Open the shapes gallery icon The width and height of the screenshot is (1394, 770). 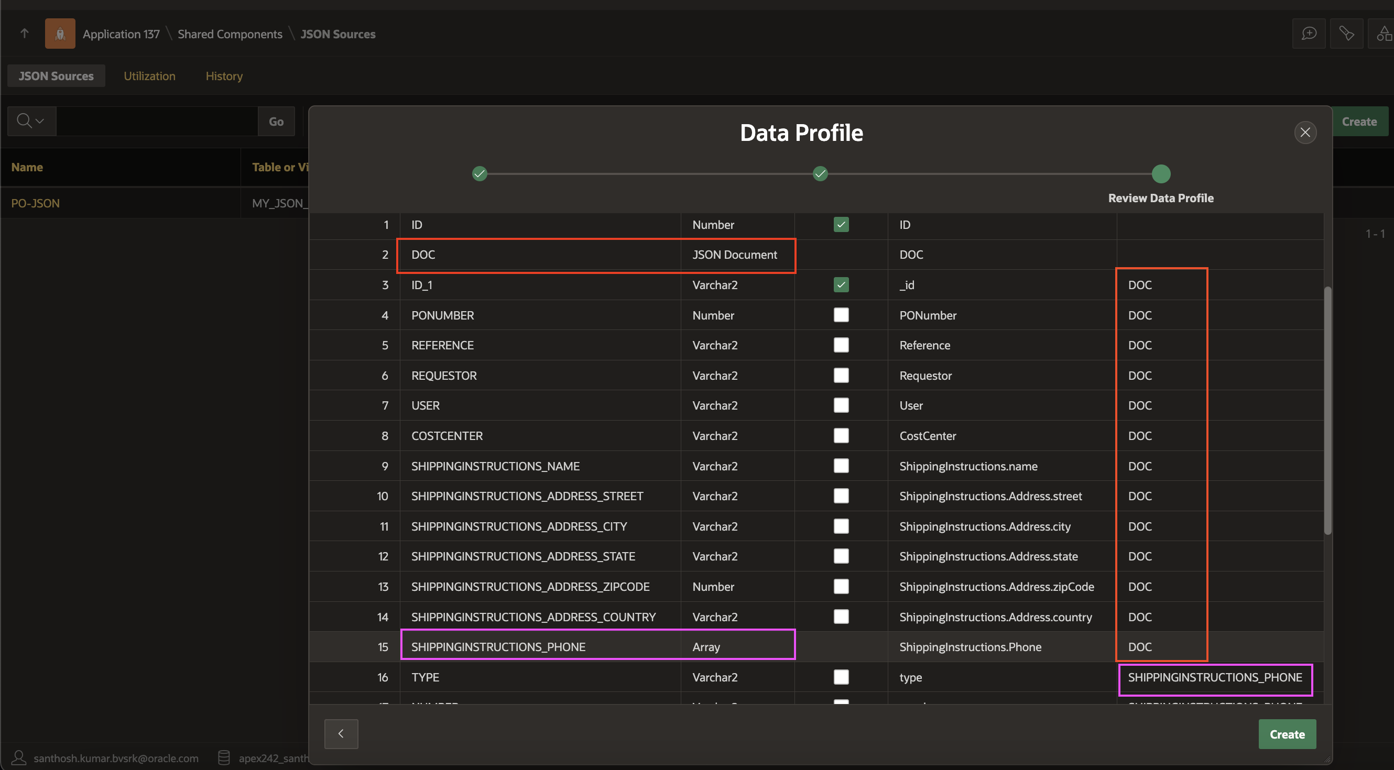pyautogui.click(x=1383, y=34)
